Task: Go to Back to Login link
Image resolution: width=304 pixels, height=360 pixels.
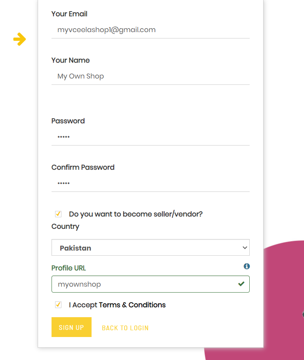Action: tap(125, 328)
